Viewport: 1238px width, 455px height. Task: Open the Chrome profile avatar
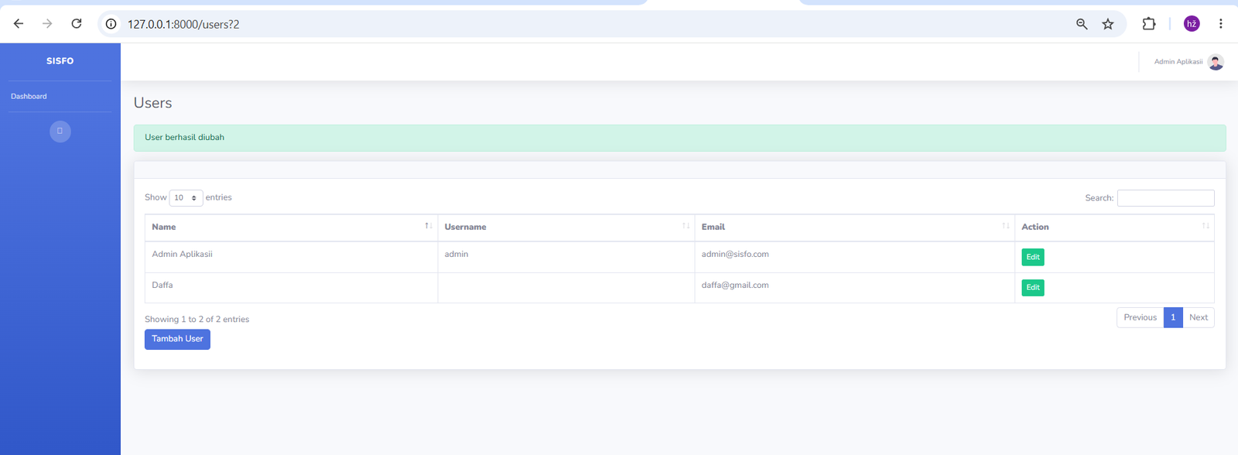point(1192,24)
